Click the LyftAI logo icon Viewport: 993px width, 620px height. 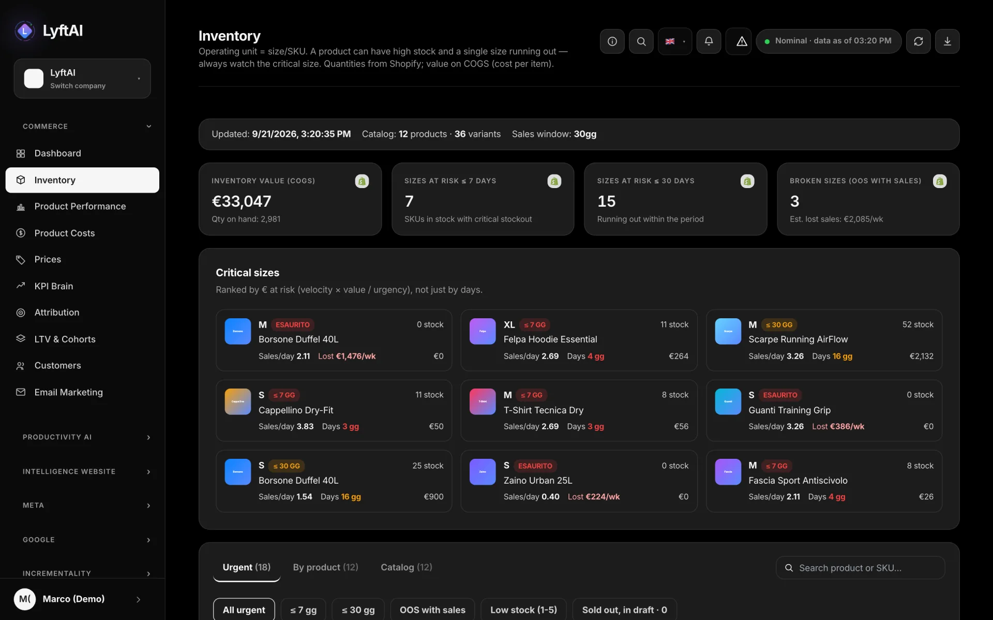[x=25, y=31]
